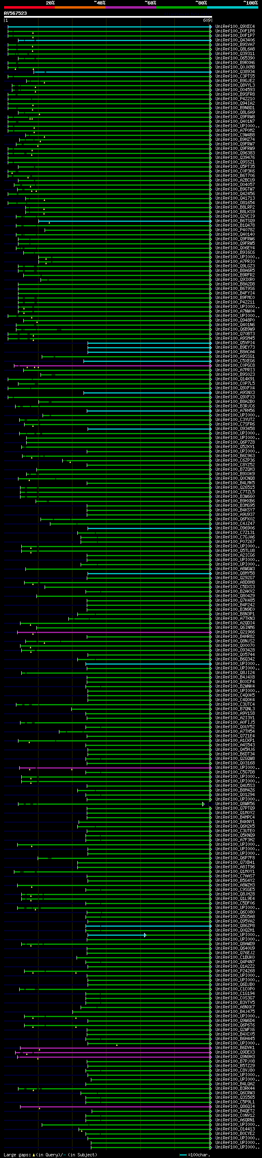Click the orange ~40% identity legend segment
Image resolution: width=262 pixels, height=1158 pixels.
[80, 7]
